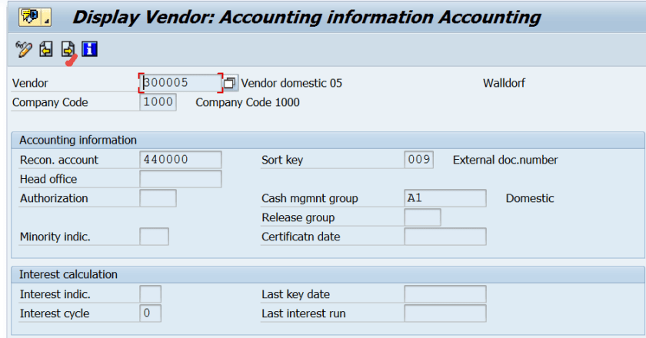Click the Sort key field
The height and width of the screenshot is (338, 646).
pos(418,160)
